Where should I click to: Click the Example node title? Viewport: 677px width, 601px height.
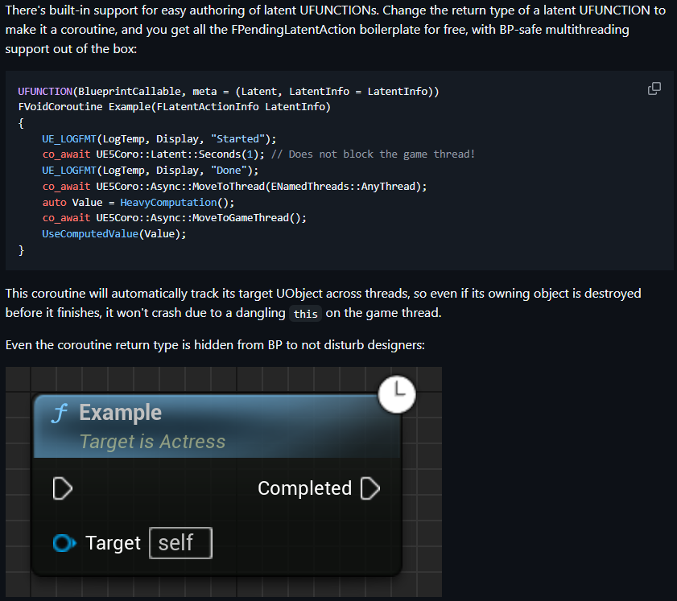121,413
